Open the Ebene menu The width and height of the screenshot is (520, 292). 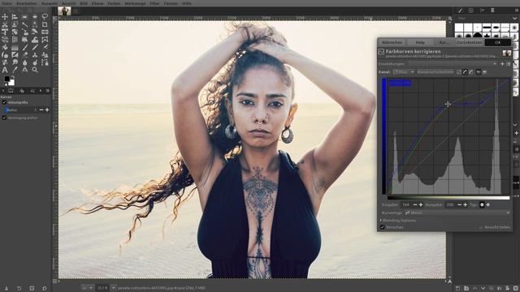[x=97, y=3]
